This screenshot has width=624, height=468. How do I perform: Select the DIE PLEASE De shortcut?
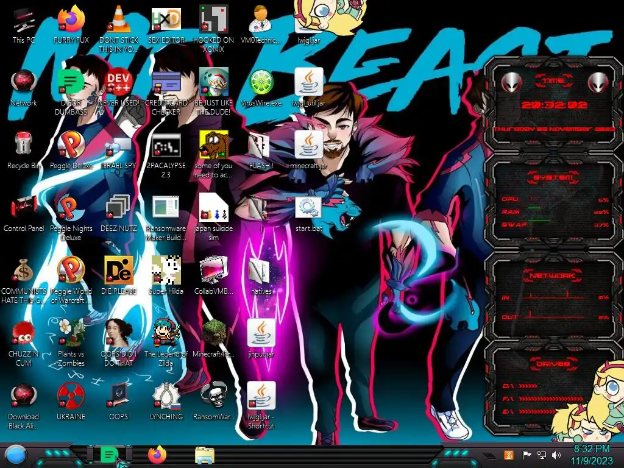coord(119,275)
